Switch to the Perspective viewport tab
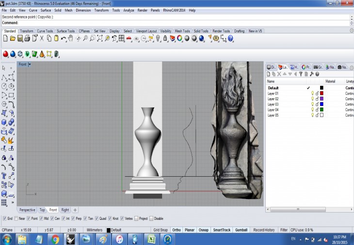This screenshot has height=245, width=354. pos(27,210)
